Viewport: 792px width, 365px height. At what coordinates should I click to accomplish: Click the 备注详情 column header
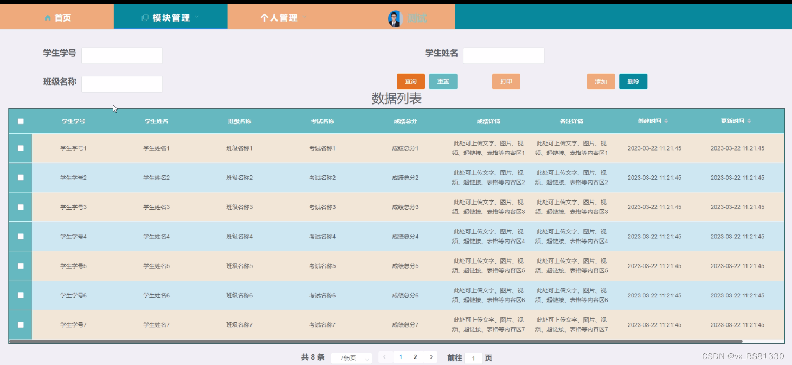(x=571, y=121)
